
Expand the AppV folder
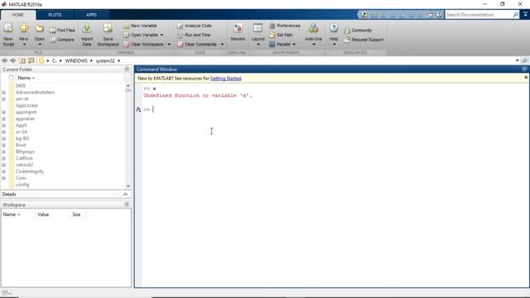tap(3, 125)
